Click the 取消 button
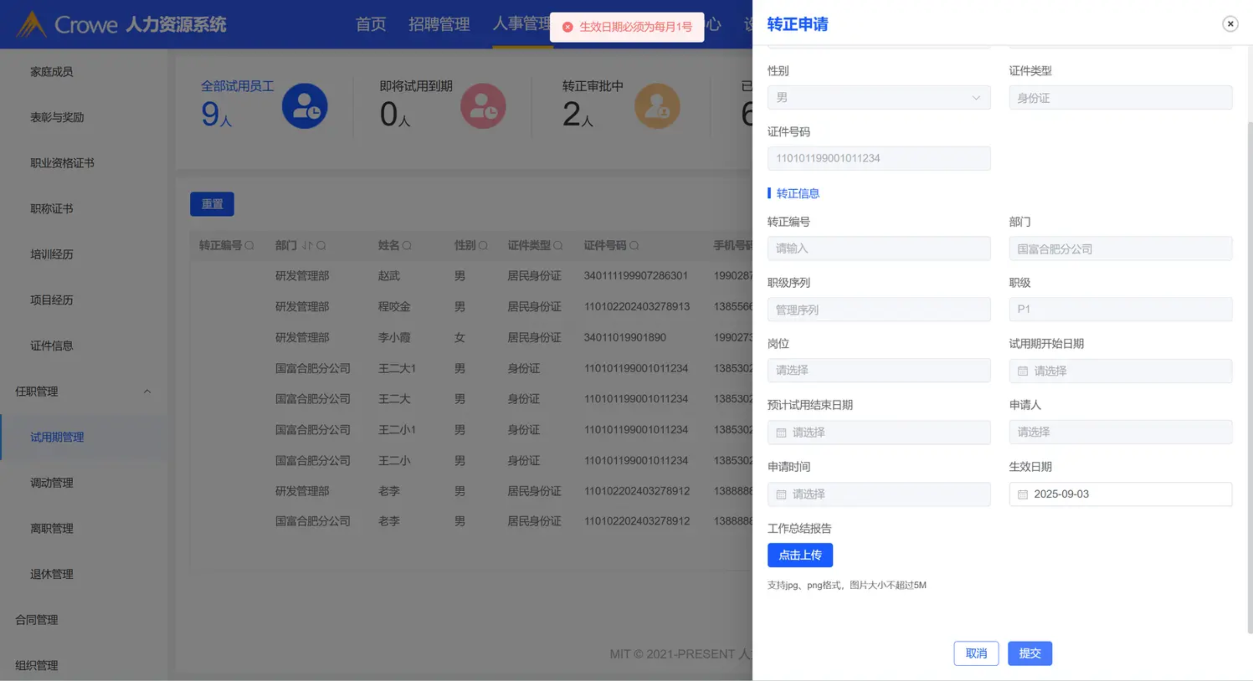This screenshot has width=1253, height=681. [x=976, y=653]
